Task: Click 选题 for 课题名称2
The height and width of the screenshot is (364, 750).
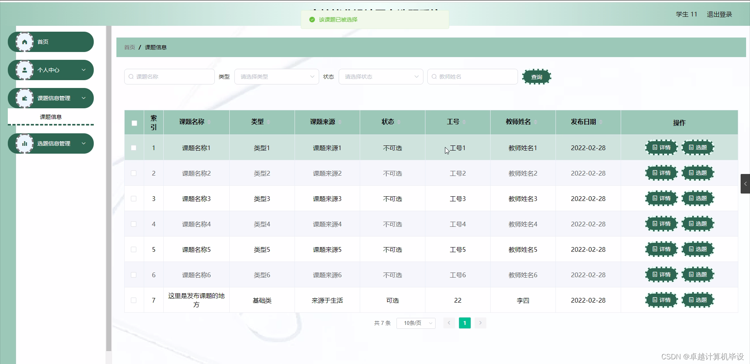Action: click(698, 173)
